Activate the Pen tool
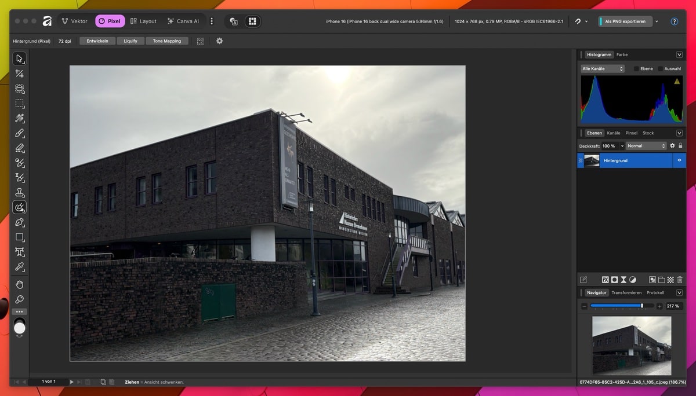 click(x=20, y=222)
